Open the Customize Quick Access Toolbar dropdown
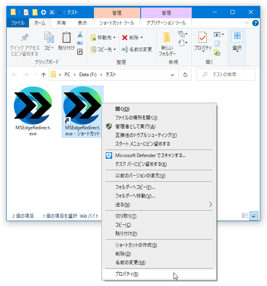Image resolution: width=267 pixels, height=286 pixels. pyautogui.click(x=59, y=13)
